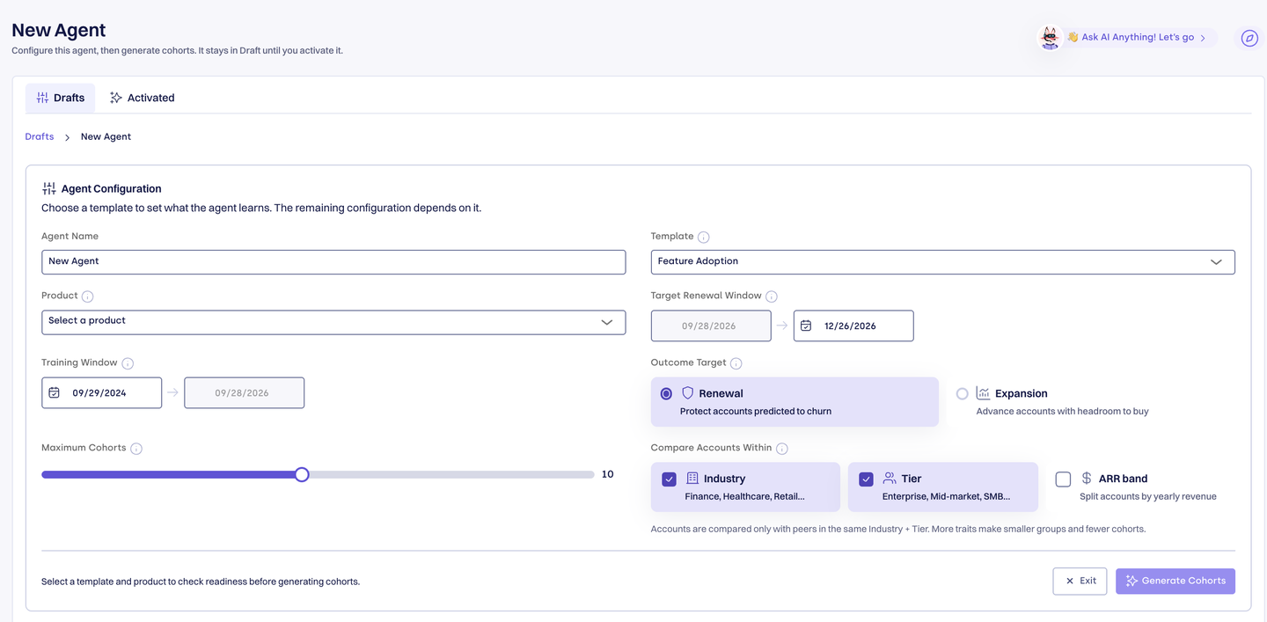Click the Agent Name input field

[x=333, y=261]
